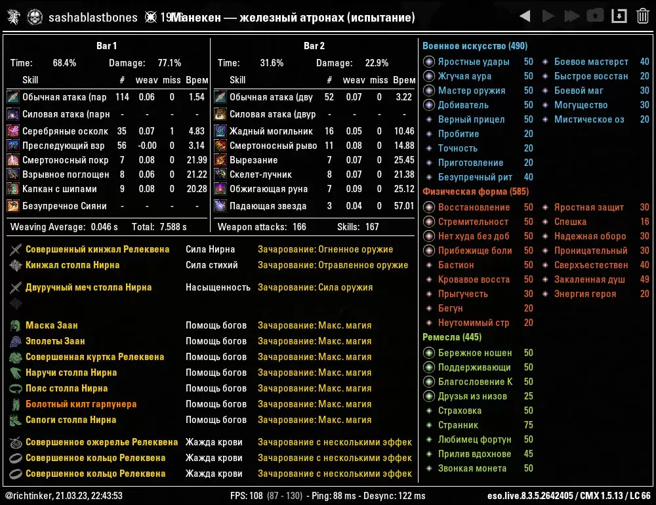Click the Мистическое озарение champion entry
Screen dimensions: 656x505
[596, 119]
